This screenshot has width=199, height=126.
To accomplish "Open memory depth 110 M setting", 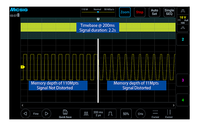I will tap(85, 9).
